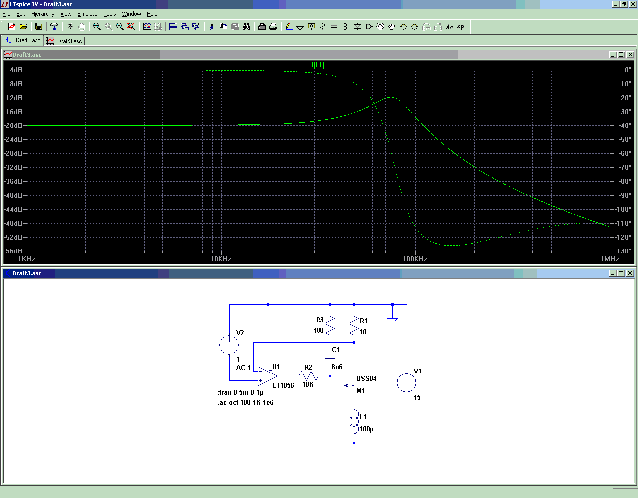Open the Edit menu
This screenshot has height=498, width=638.
[x=21, y=14]
